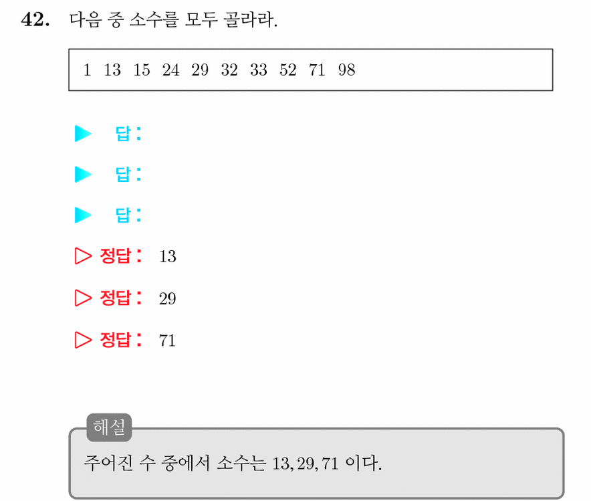Viewport: 591px width, 501px height.
Task: Click the first filled cyan triangle icon
Action: pyautogui.click(x=83, y=134)
